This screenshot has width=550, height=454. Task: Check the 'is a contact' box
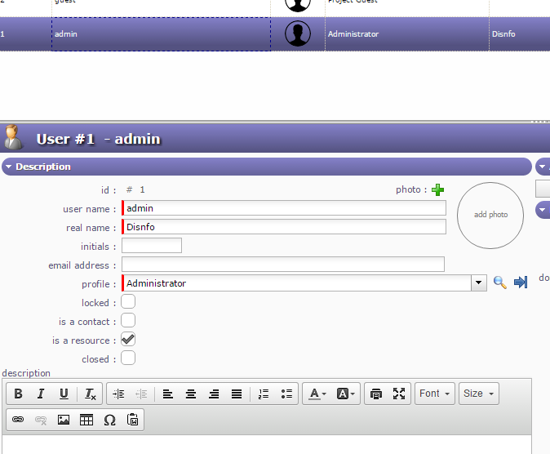click(128, 321)
